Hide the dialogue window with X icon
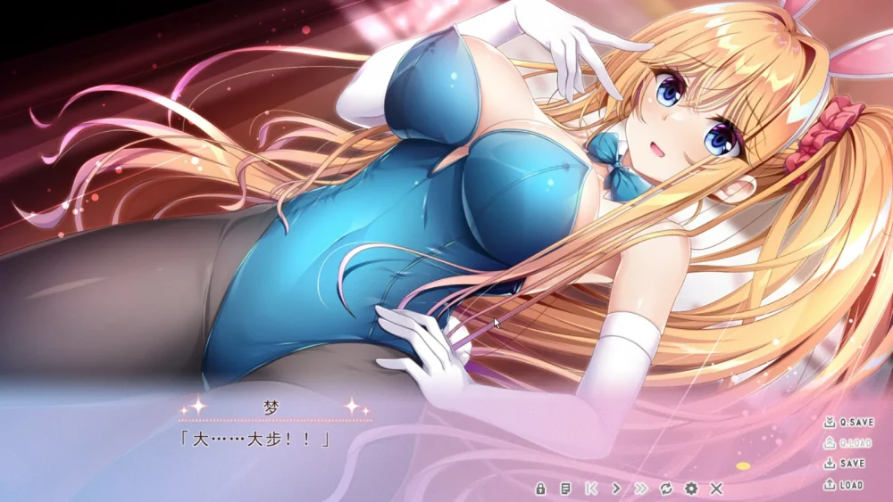The height and width of the screenshot is (502, 893). (716, 489)
